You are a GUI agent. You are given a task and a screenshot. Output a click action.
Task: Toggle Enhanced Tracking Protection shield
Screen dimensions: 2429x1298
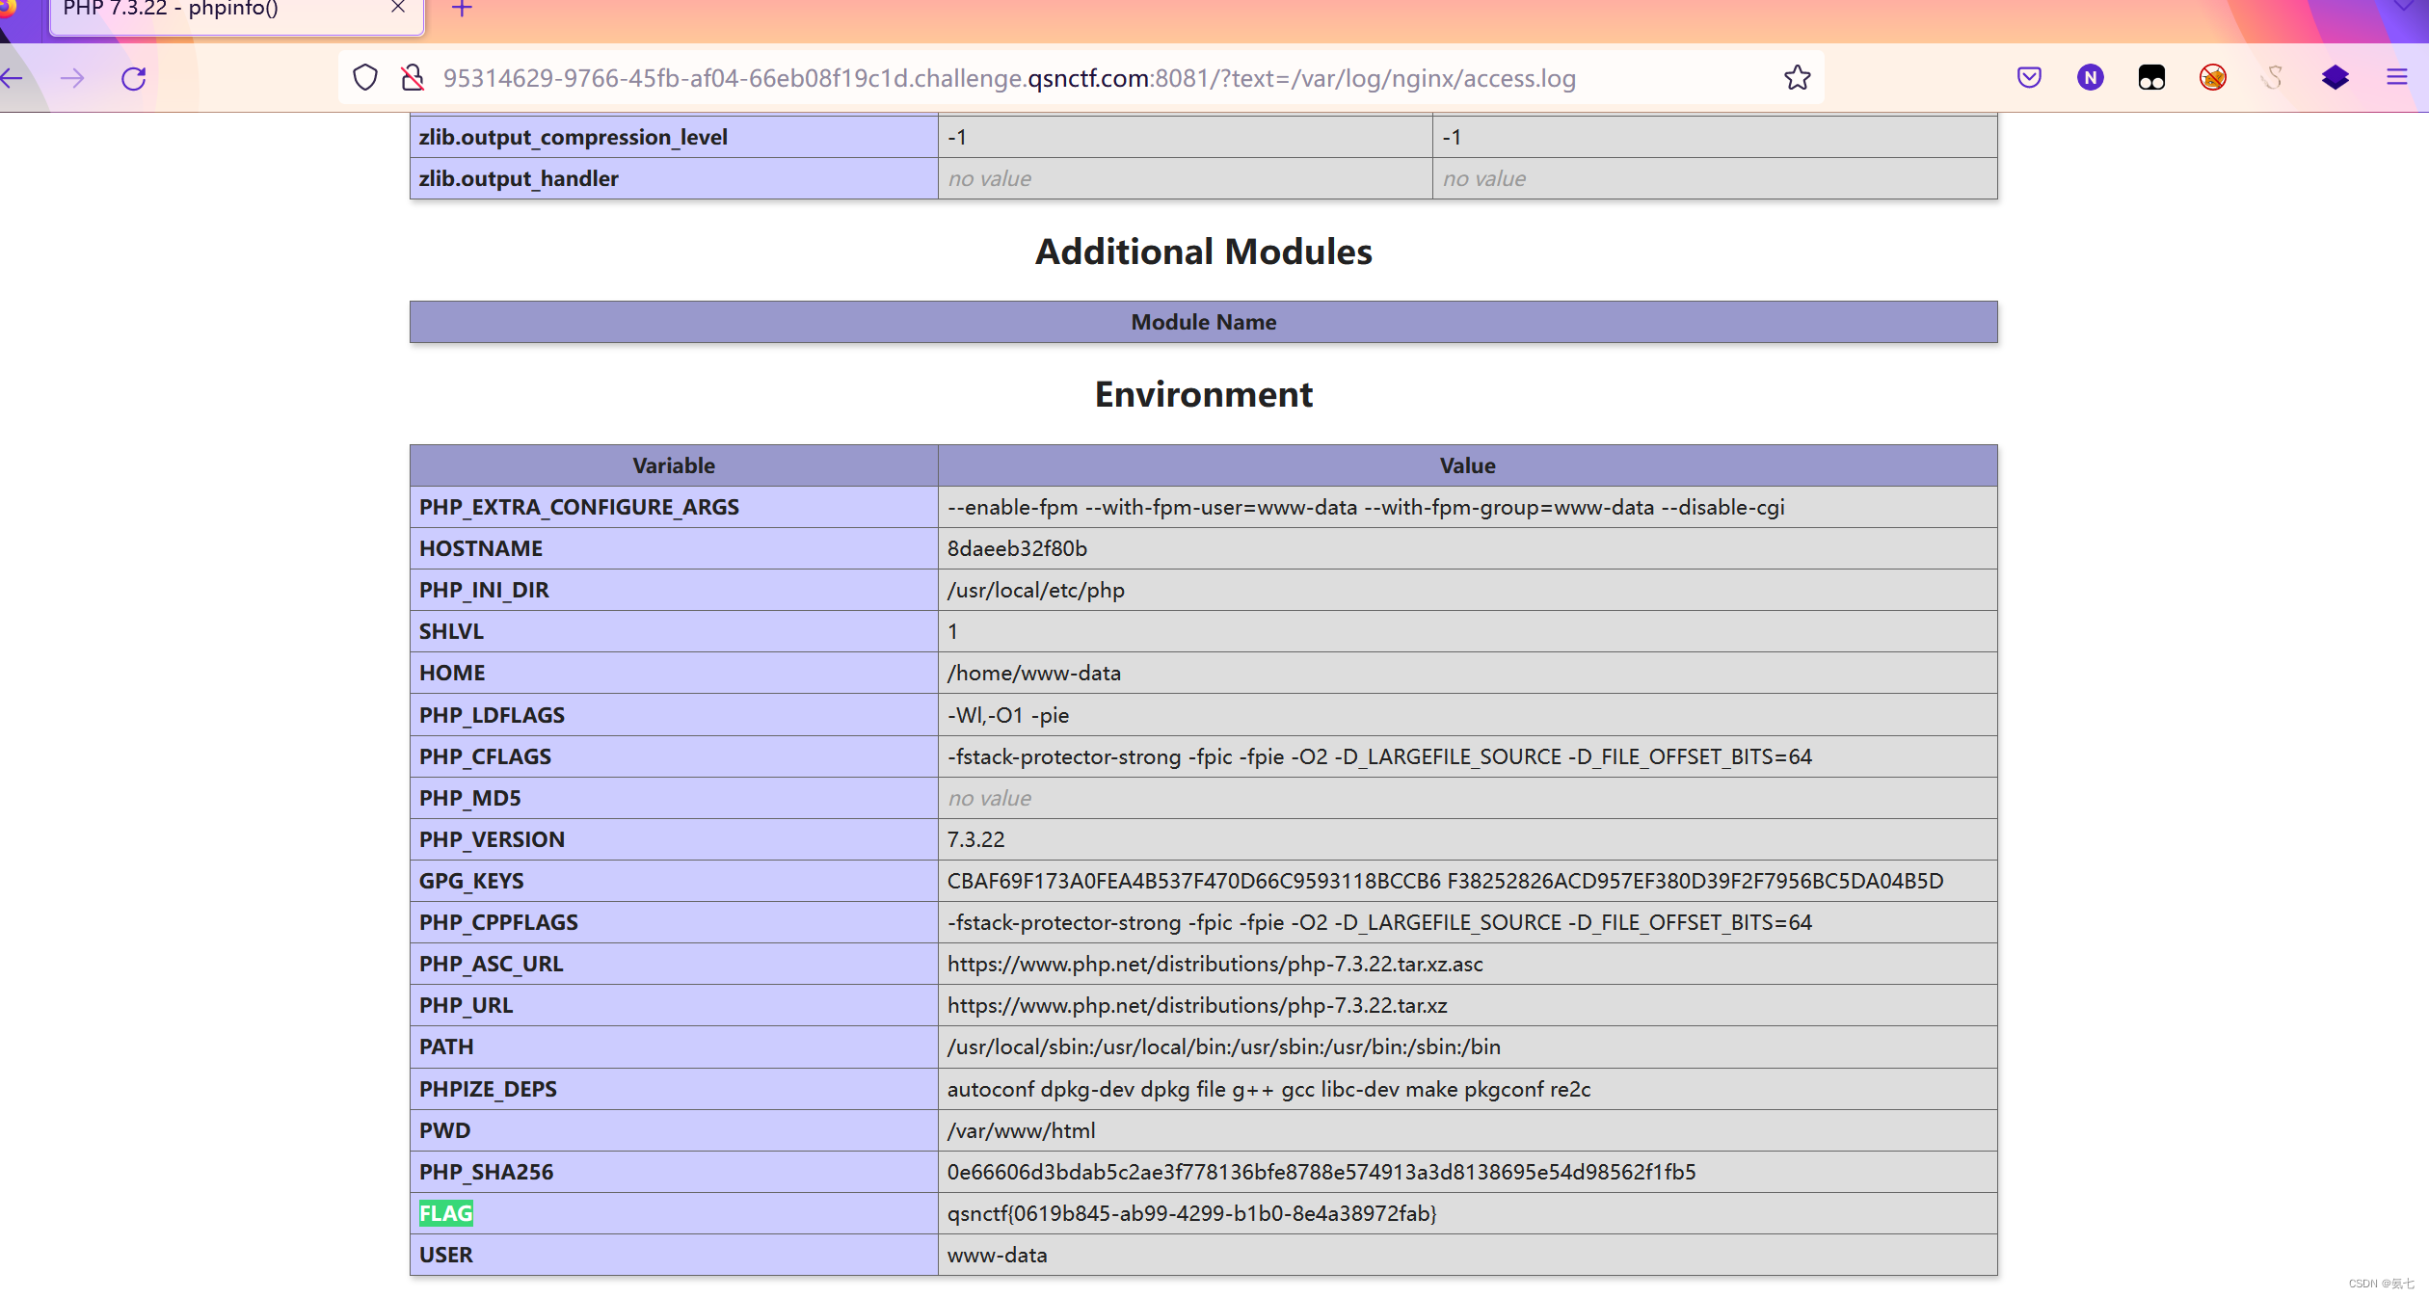tap(365, 77)
